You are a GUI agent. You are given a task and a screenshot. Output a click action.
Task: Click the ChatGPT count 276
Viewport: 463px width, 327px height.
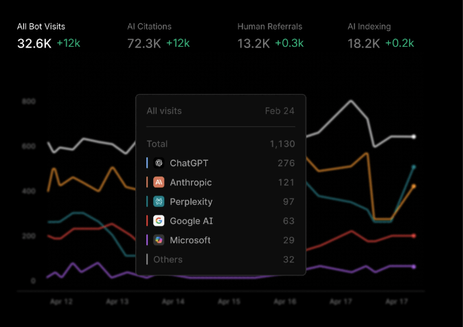pyautogui.click(x=286, y=163)
